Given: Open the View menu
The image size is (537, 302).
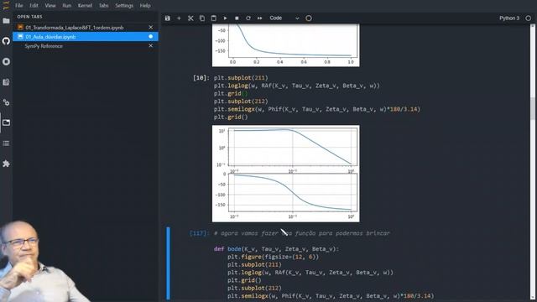Looking at the screenshot, I should click(x=50, y=6).
